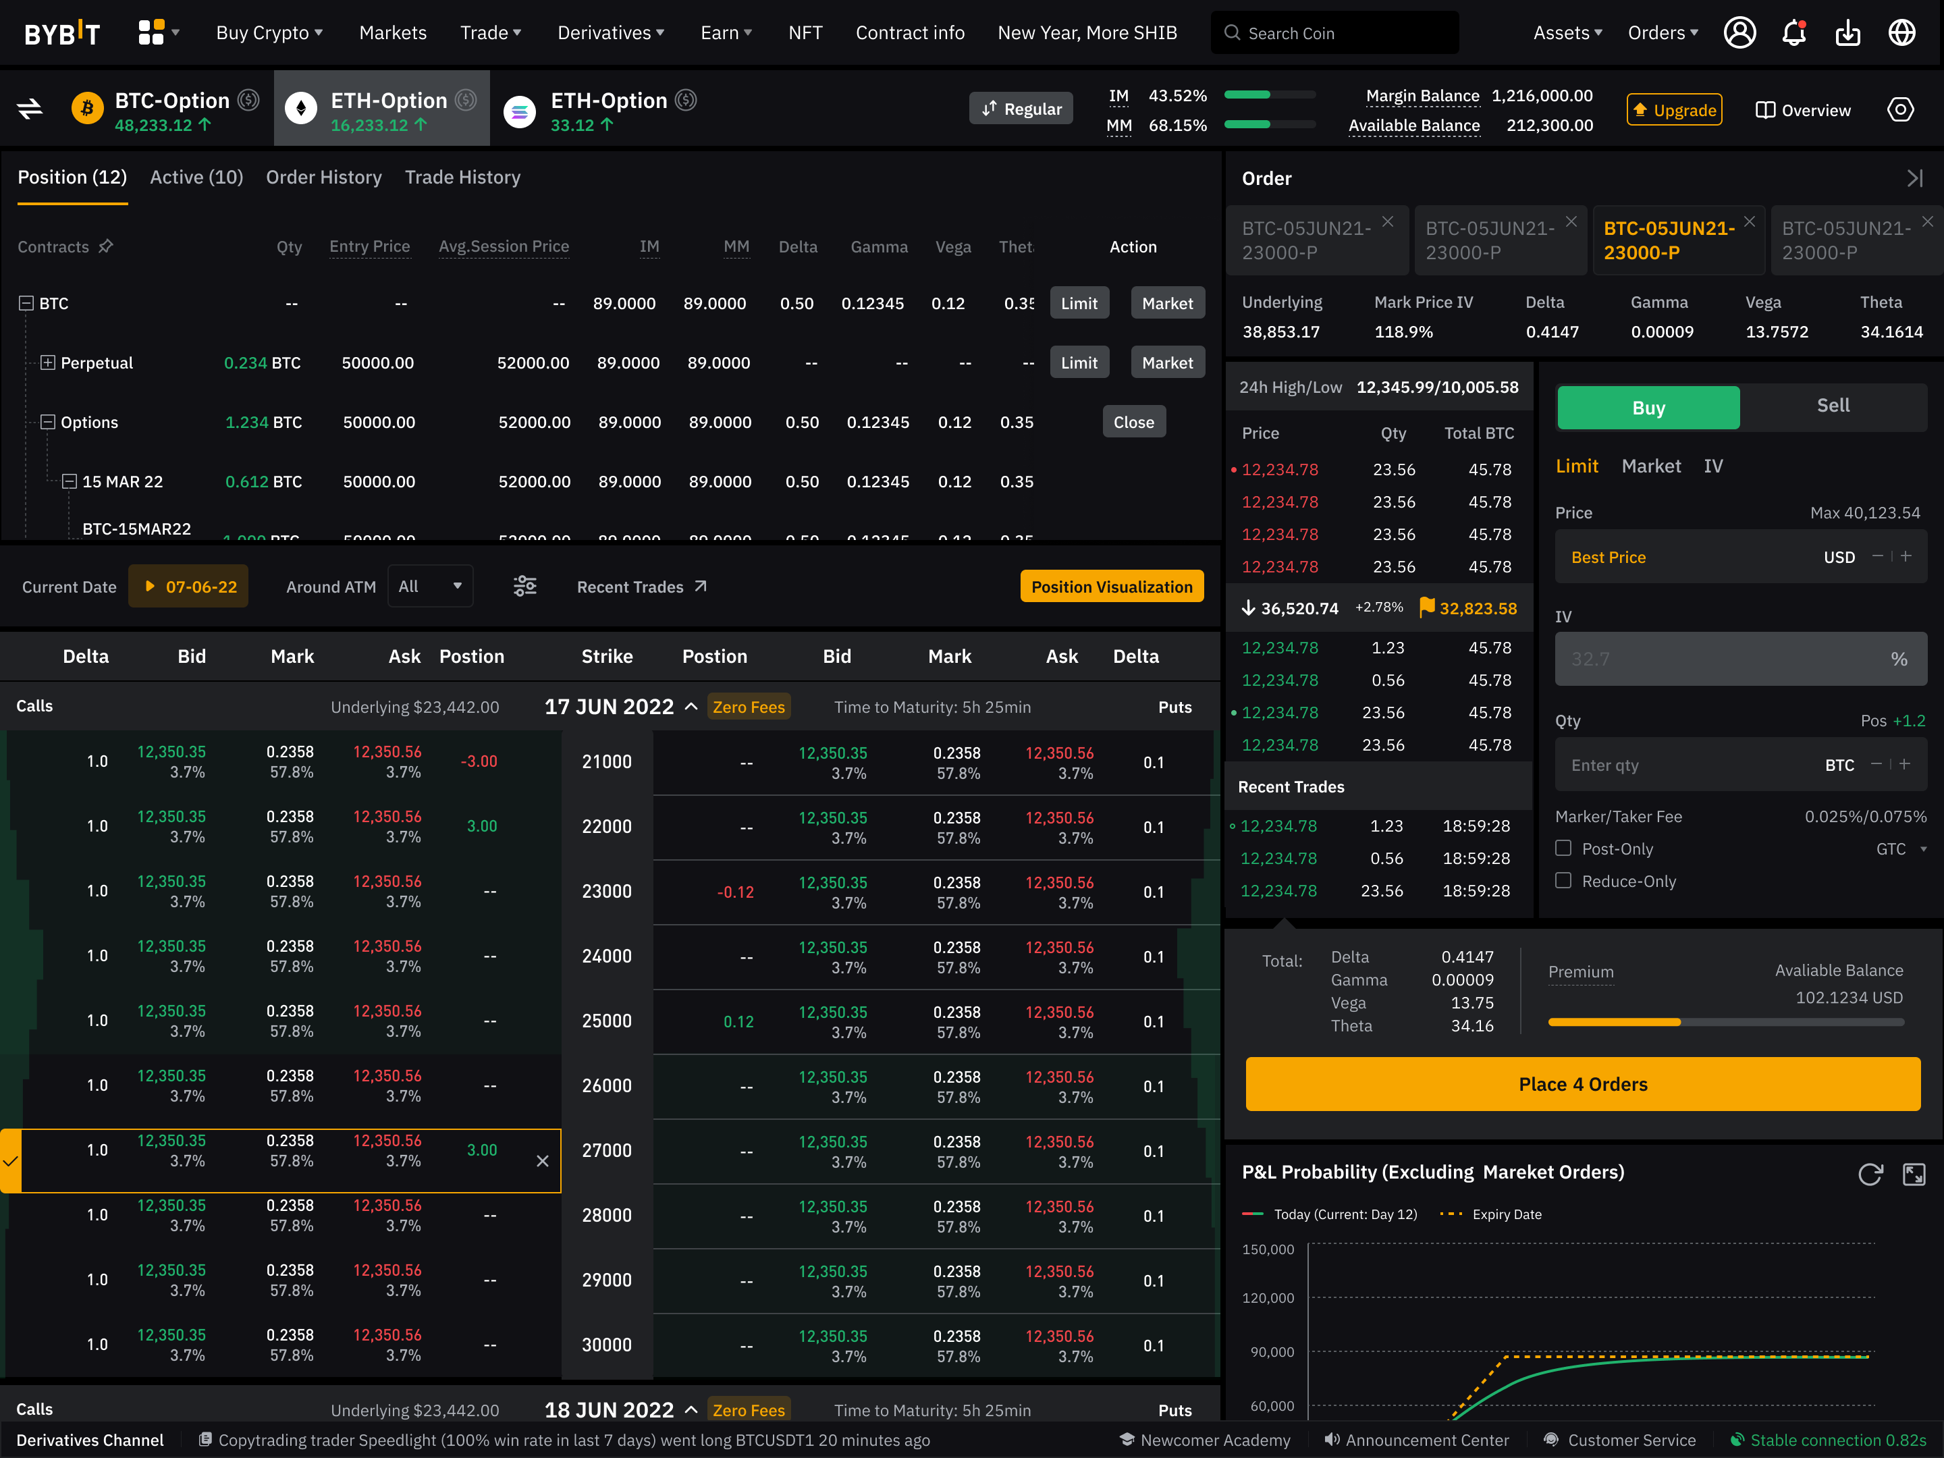The height and width of the screenshot is (1458, 1944).
Task: Open the language globe icon
Action: 1902,33
